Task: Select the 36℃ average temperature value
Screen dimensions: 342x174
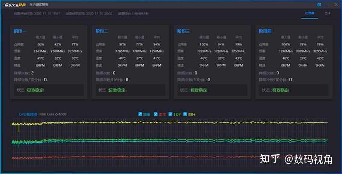Action: (x=75, y=58)
